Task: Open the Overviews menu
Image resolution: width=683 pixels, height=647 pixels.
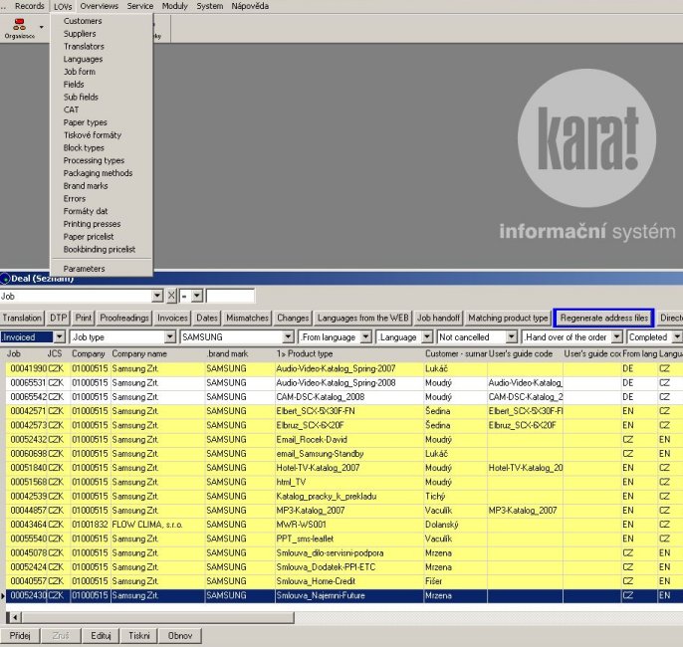Action: pos(99,6)
